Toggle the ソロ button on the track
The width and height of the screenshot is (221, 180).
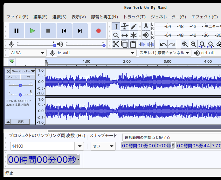tap(28, 77)
